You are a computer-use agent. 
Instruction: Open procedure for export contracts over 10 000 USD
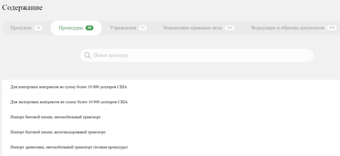point(171,102)
